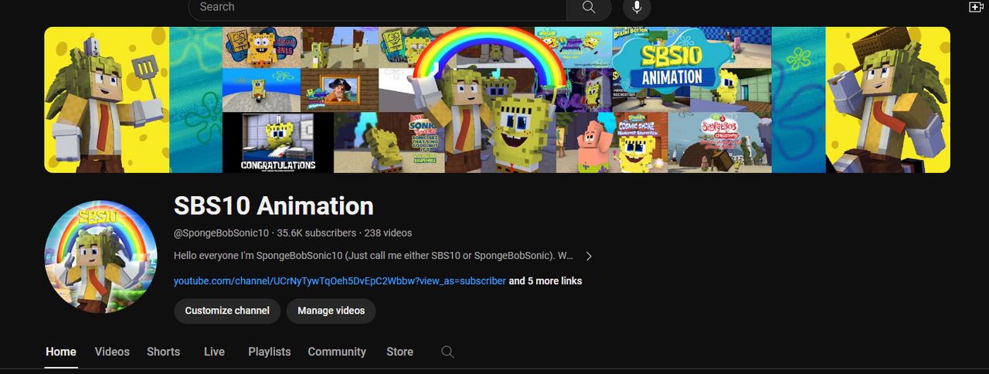The height and width of the screenshot is (374, 989).
Task: Click the channel description beginning 'Hello everyone'
Action: (x=374, y=256)
